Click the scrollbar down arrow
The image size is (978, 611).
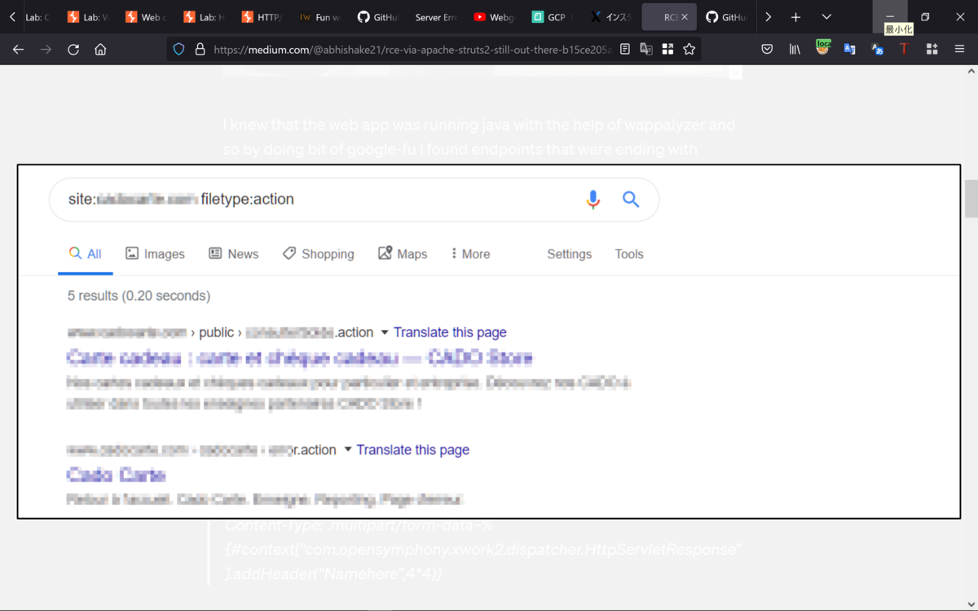click(x=971, y=604)
